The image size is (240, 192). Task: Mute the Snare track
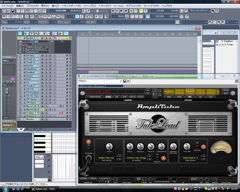[x=42, y=76]
